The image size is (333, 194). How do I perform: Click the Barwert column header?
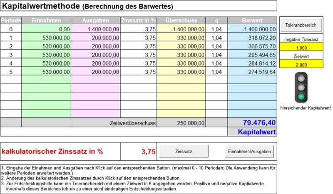pos(252,20)
